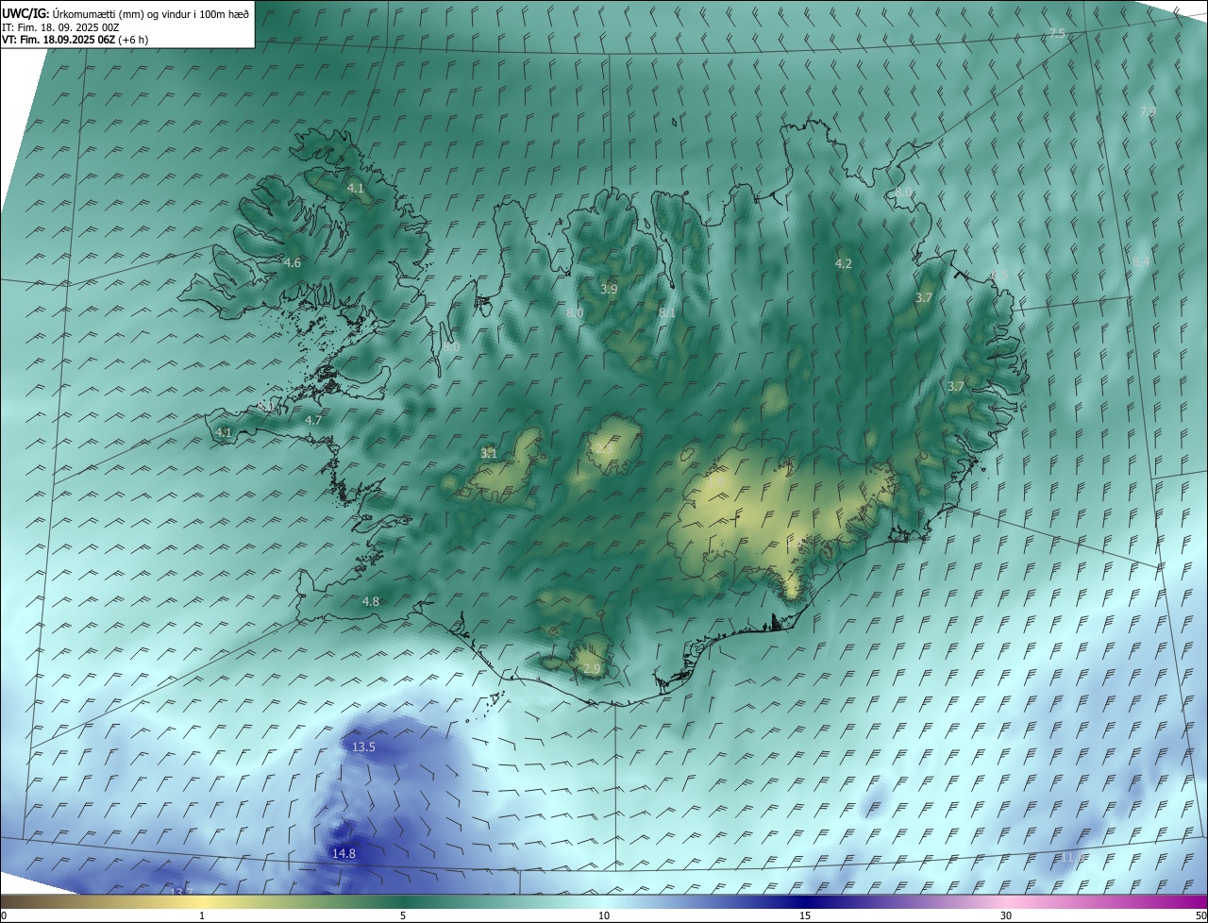The image size is (1208, 923).
Task: Click the 3.1 value on the western glacier
Action: point(489,453)
